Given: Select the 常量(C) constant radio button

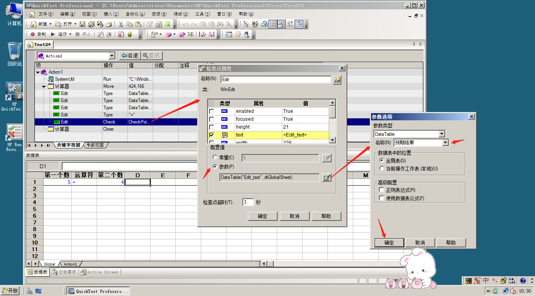Looking at the screenshot, I should 215,158.
